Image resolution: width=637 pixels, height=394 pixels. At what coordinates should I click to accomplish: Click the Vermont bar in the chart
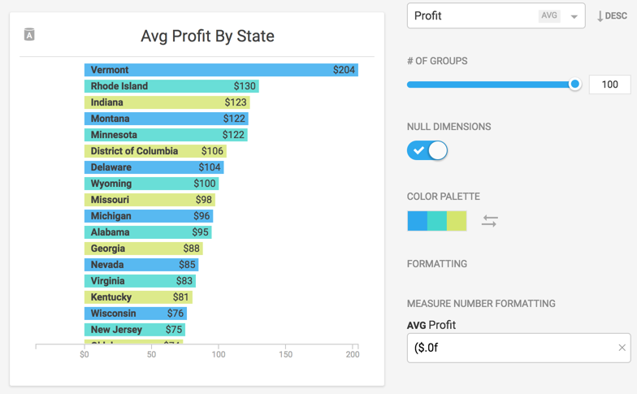(x=221, y=70)
